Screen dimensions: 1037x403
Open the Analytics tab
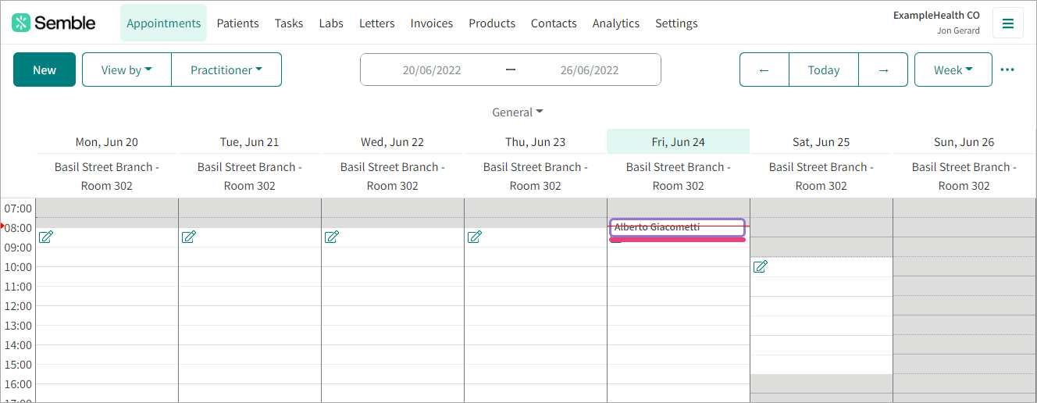615,23
